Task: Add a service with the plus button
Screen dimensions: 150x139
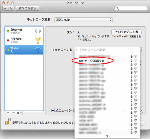Action: point(8,113)
